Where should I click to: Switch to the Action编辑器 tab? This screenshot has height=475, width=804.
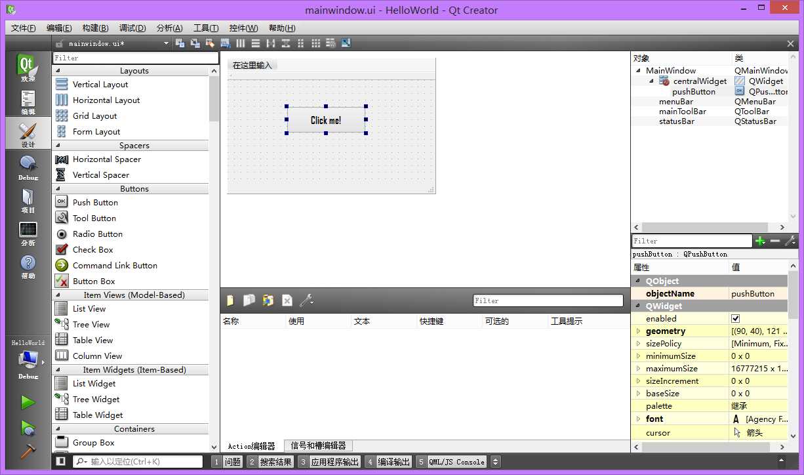(x=251, y=446)
